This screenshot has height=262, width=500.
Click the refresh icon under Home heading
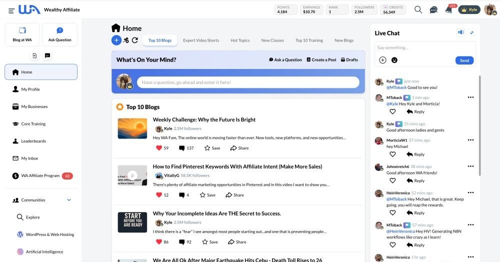click(x=134, y=40)
